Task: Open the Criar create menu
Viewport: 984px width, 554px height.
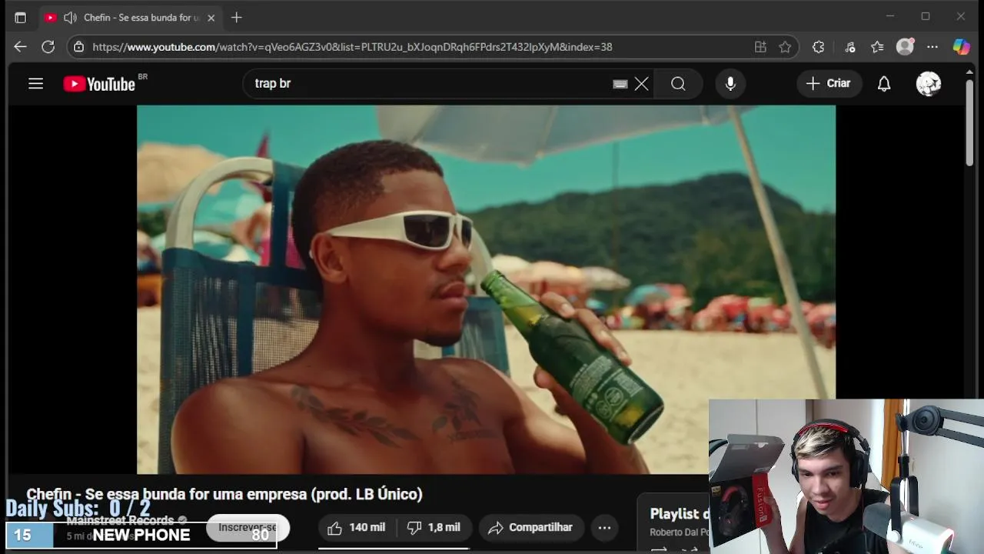Action: (829, 83)
